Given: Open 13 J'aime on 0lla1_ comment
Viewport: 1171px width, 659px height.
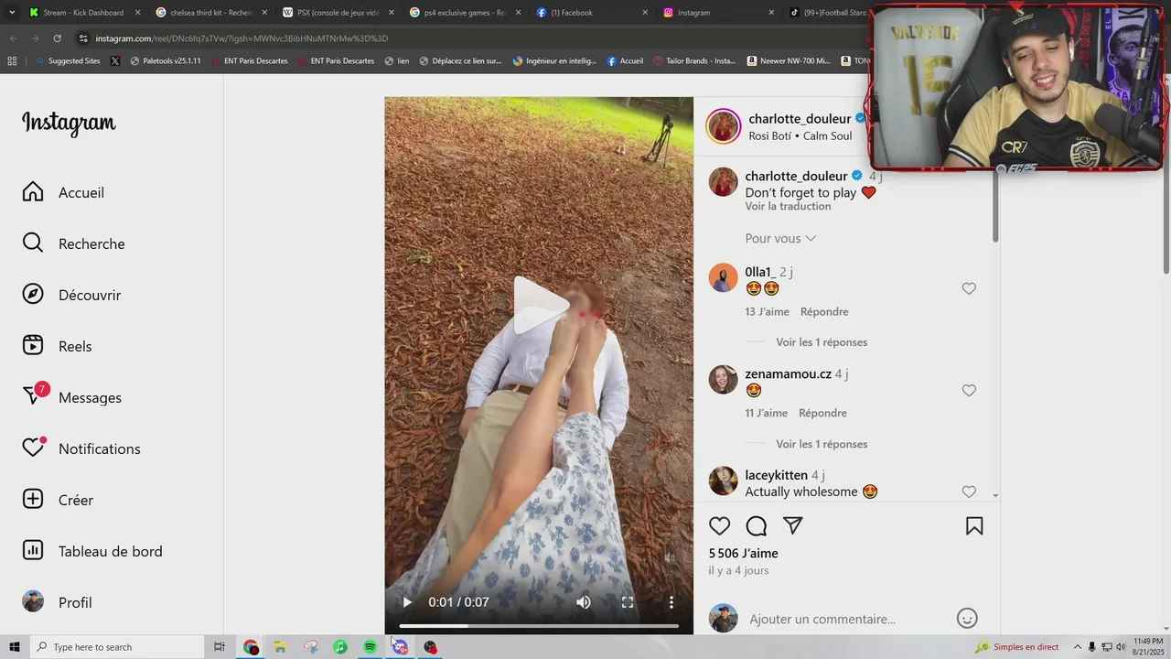Looking at the screenshot, I should (767, 311).
